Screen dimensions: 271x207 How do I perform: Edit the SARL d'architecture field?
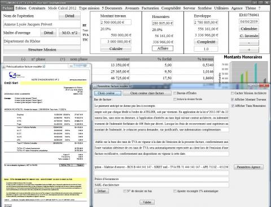click(161, 185)
